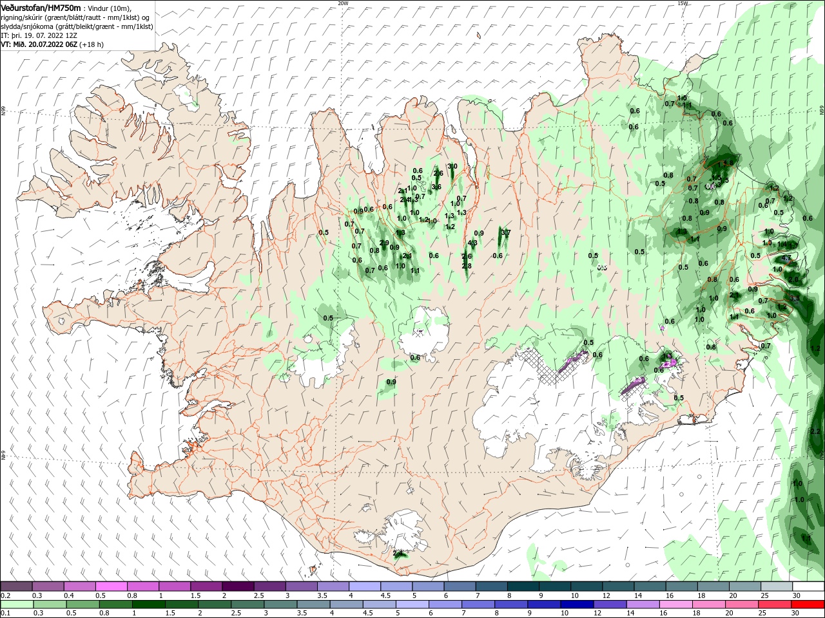
Task: Pick the palest green rain swatch labeled 0.1
Action: pos(16,604)
